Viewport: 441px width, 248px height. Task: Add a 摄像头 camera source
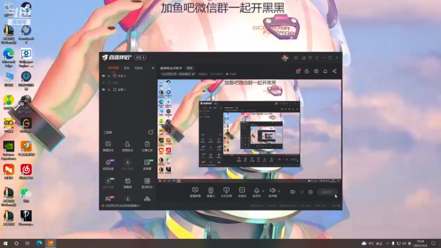point(211,192)
